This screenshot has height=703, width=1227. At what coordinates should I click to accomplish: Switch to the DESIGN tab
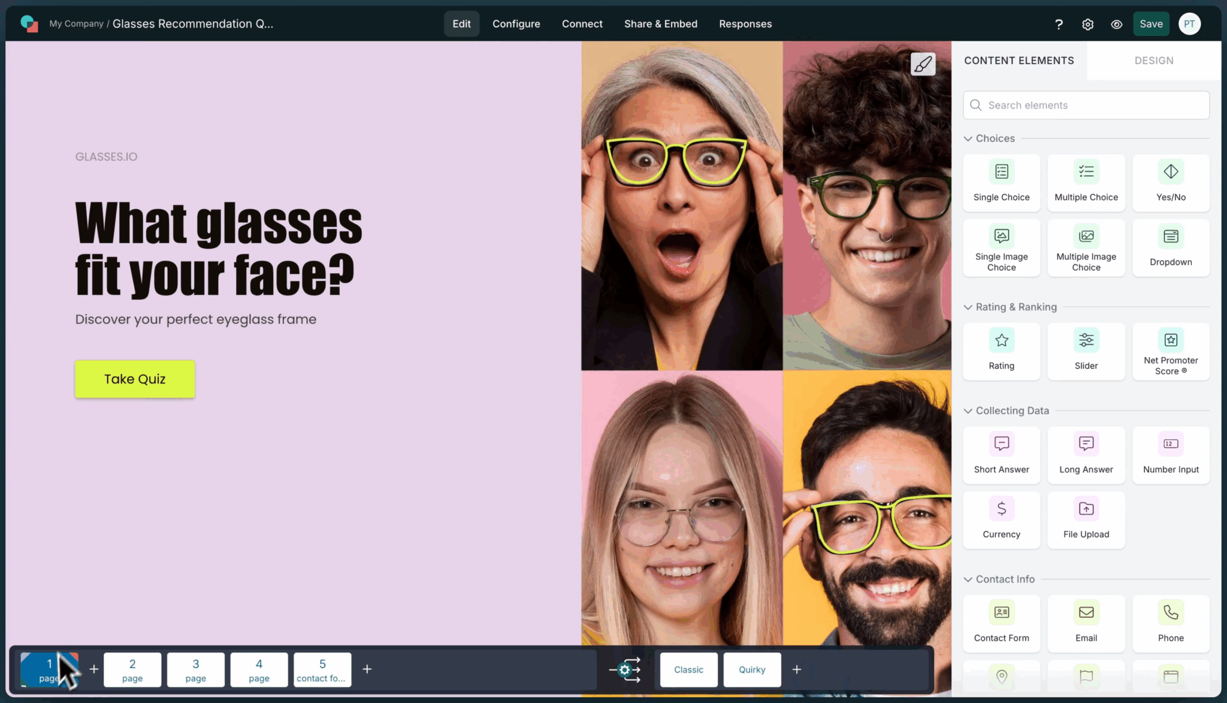tap(1153, 61)
